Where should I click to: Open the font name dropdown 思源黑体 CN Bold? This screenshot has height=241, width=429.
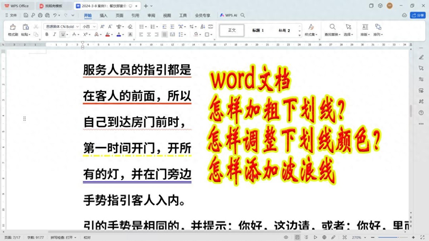click(60, 26)
